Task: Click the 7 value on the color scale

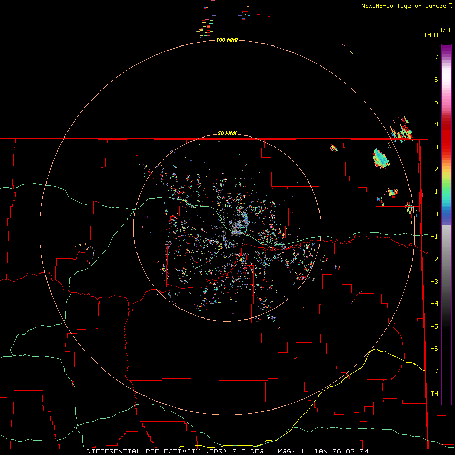Action: [x=436, y=57]
